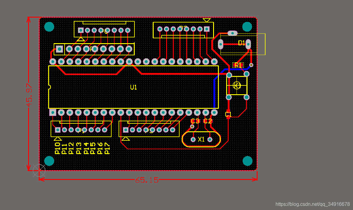The image size is (353, 210).
Task: Click the board origin marker
Action: coord(39,170)
